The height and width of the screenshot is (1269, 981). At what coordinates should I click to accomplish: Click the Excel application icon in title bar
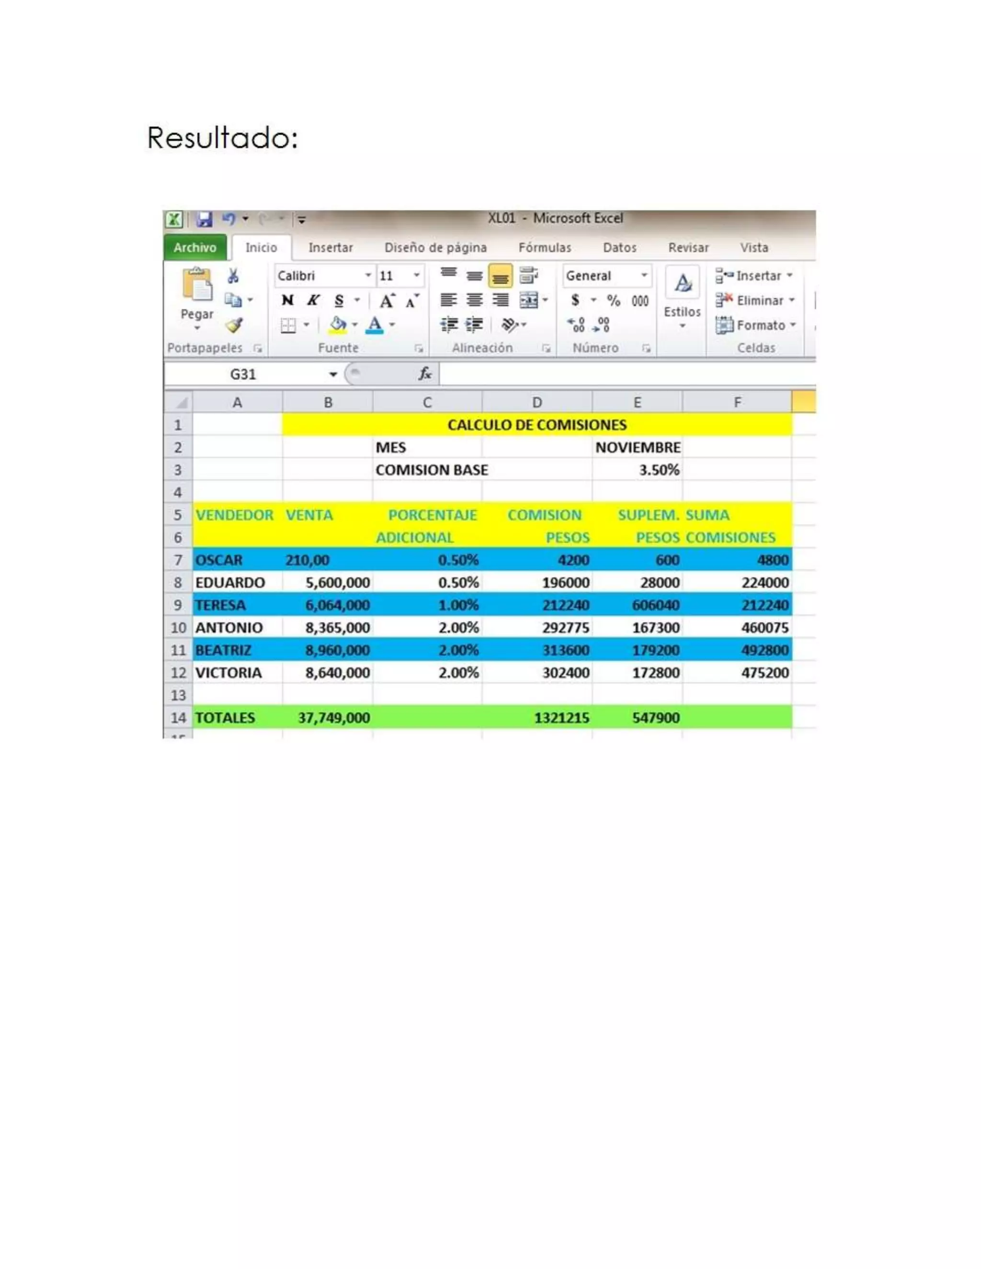174,220
